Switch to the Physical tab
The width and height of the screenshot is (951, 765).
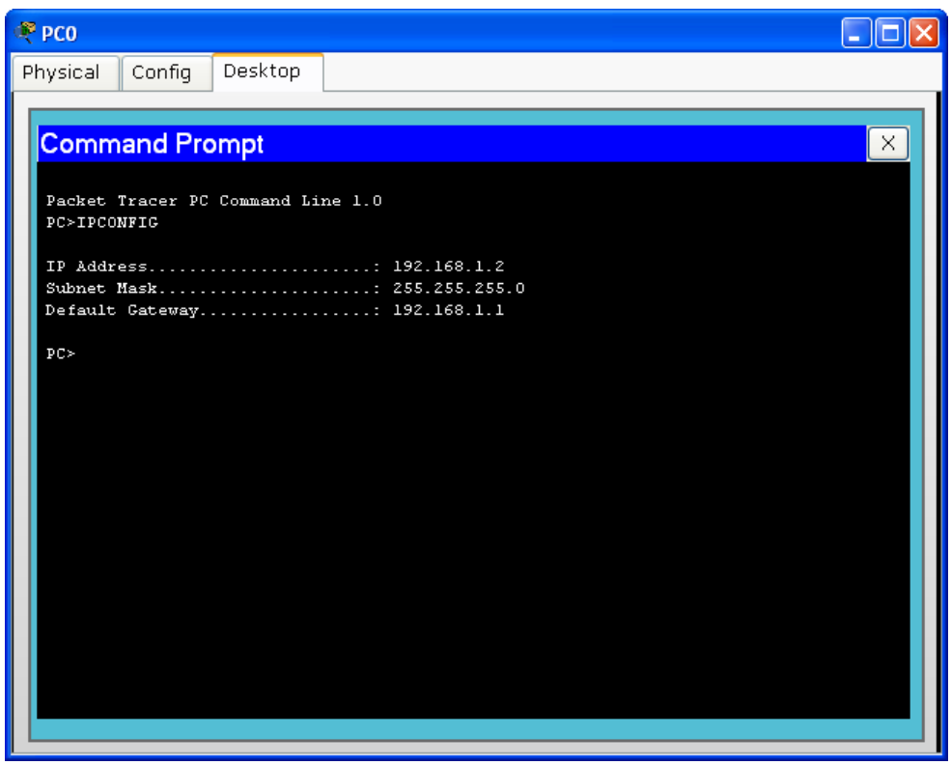click(x=61, y=73)
